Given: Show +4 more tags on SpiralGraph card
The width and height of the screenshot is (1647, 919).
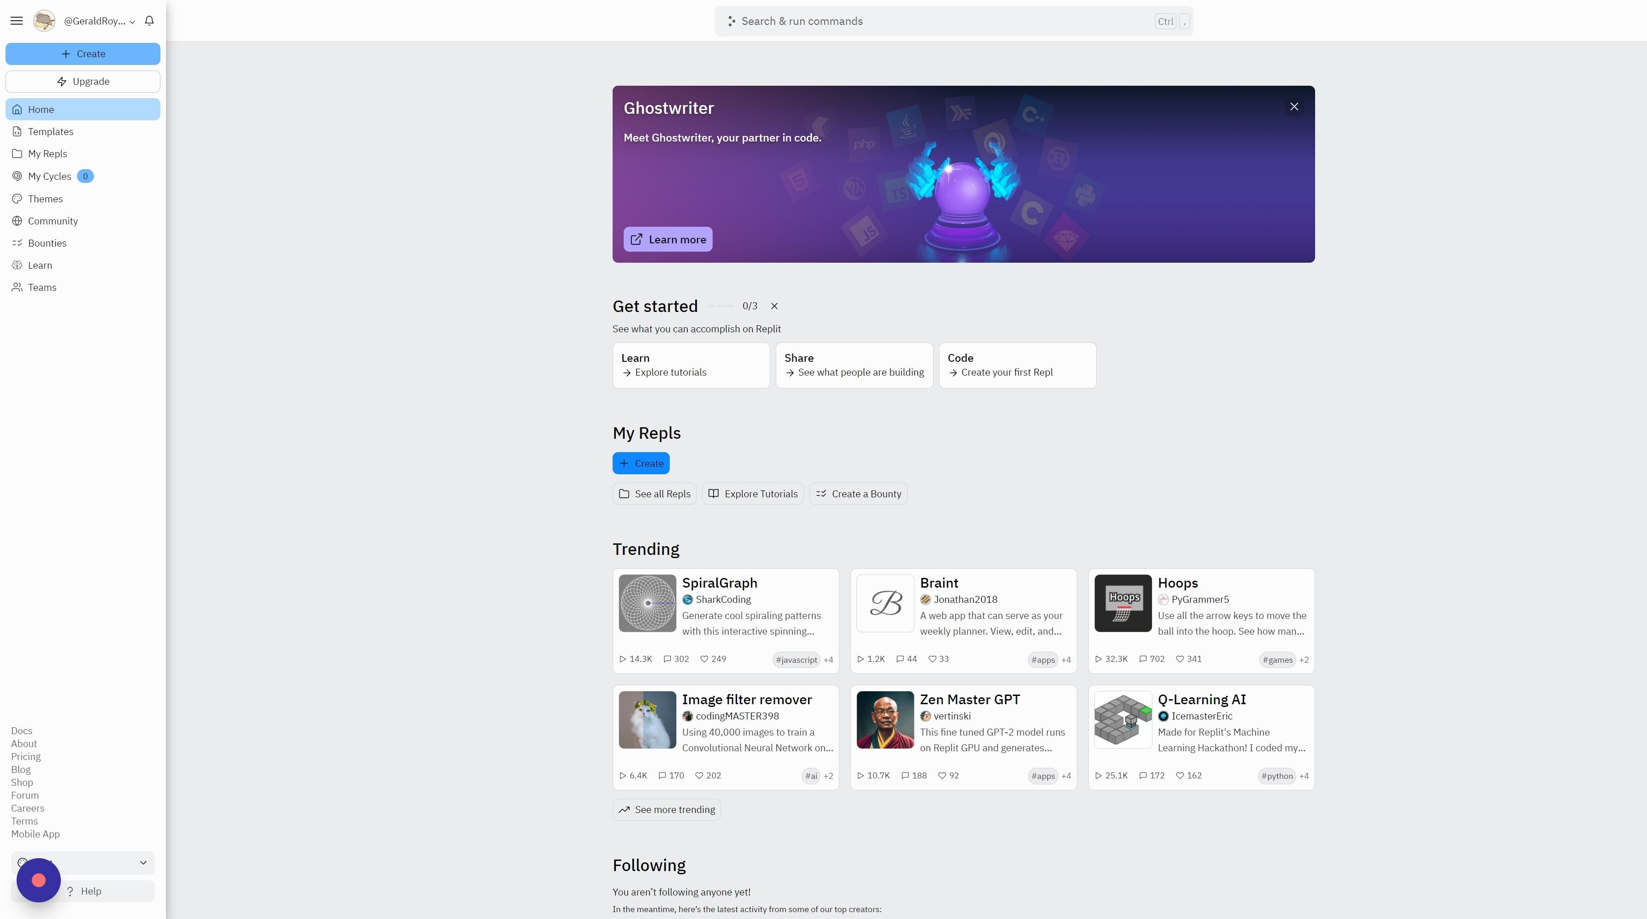Looking at the screenshot, I should [x=828, y=660].
